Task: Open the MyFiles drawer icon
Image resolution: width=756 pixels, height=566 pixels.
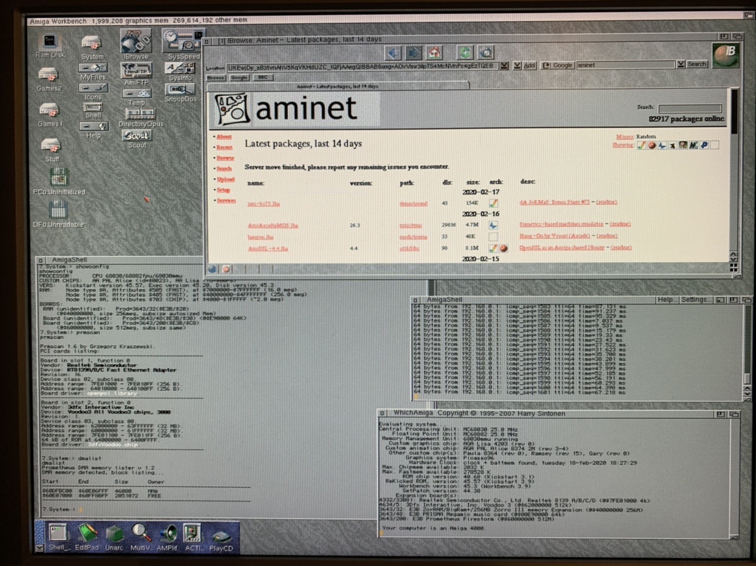Action: [93, 71]
